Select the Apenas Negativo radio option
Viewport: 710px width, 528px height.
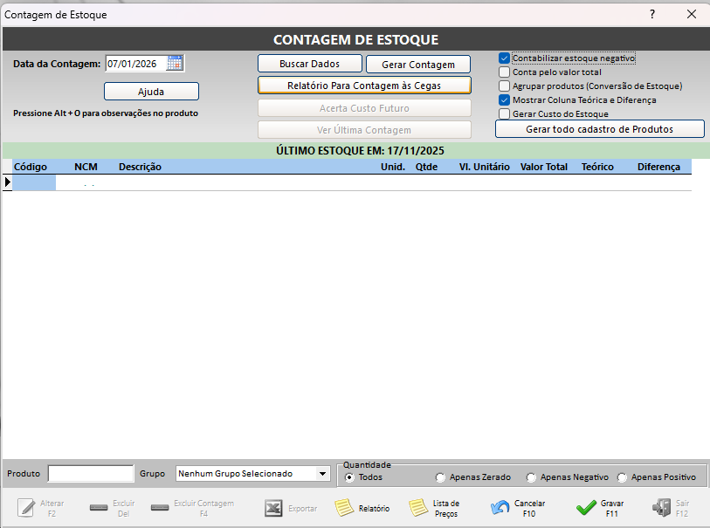point(531,477)
